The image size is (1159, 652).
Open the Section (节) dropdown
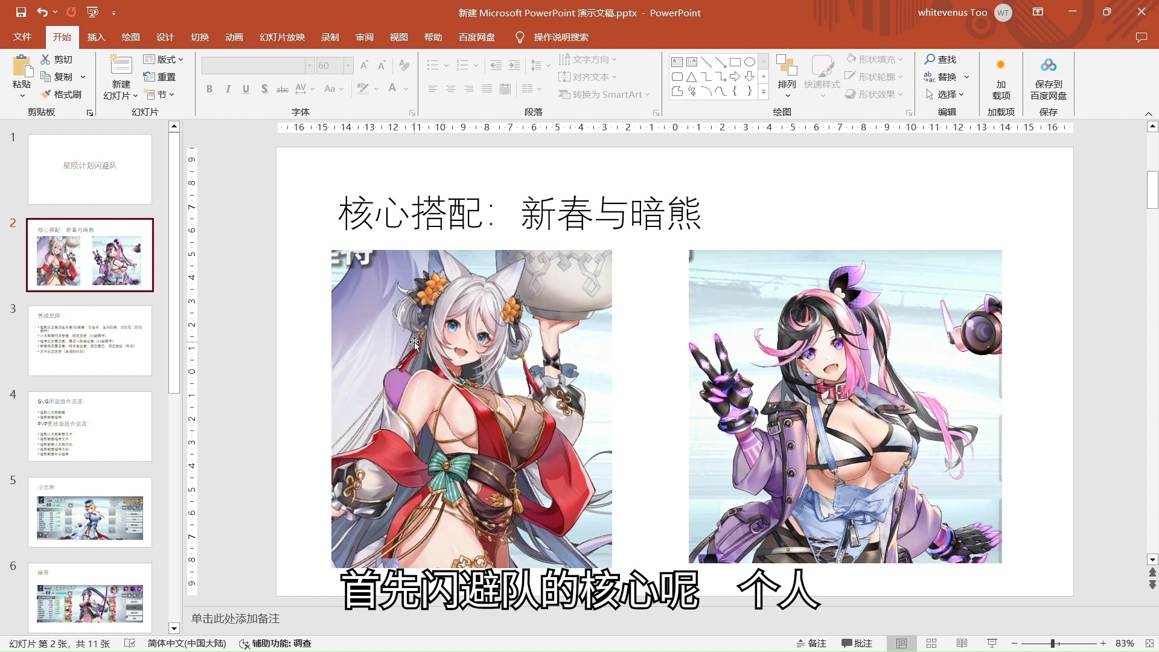[159, 94]
